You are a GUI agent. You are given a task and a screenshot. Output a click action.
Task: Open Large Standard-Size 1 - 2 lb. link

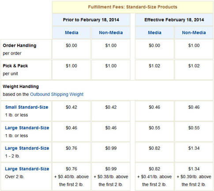click(27, 148)
